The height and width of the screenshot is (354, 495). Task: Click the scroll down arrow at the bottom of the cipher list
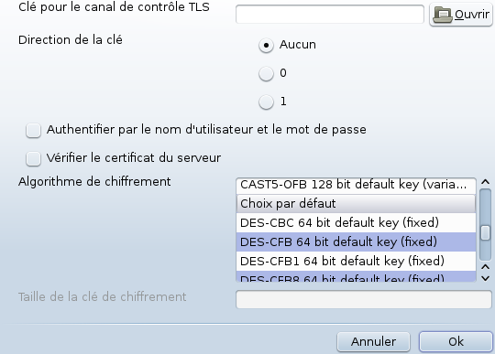485,278
